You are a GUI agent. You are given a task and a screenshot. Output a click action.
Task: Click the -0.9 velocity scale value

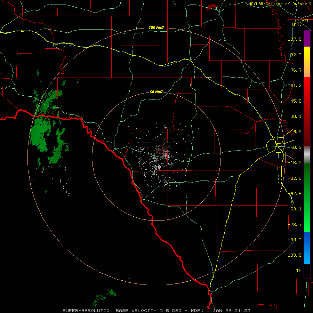tap(296, 147)
